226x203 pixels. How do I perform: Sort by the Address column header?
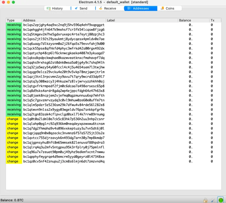point(64,20)
